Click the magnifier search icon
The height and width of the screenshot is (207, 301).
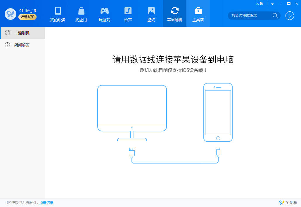pyautogui.click(x=275, y=15)
